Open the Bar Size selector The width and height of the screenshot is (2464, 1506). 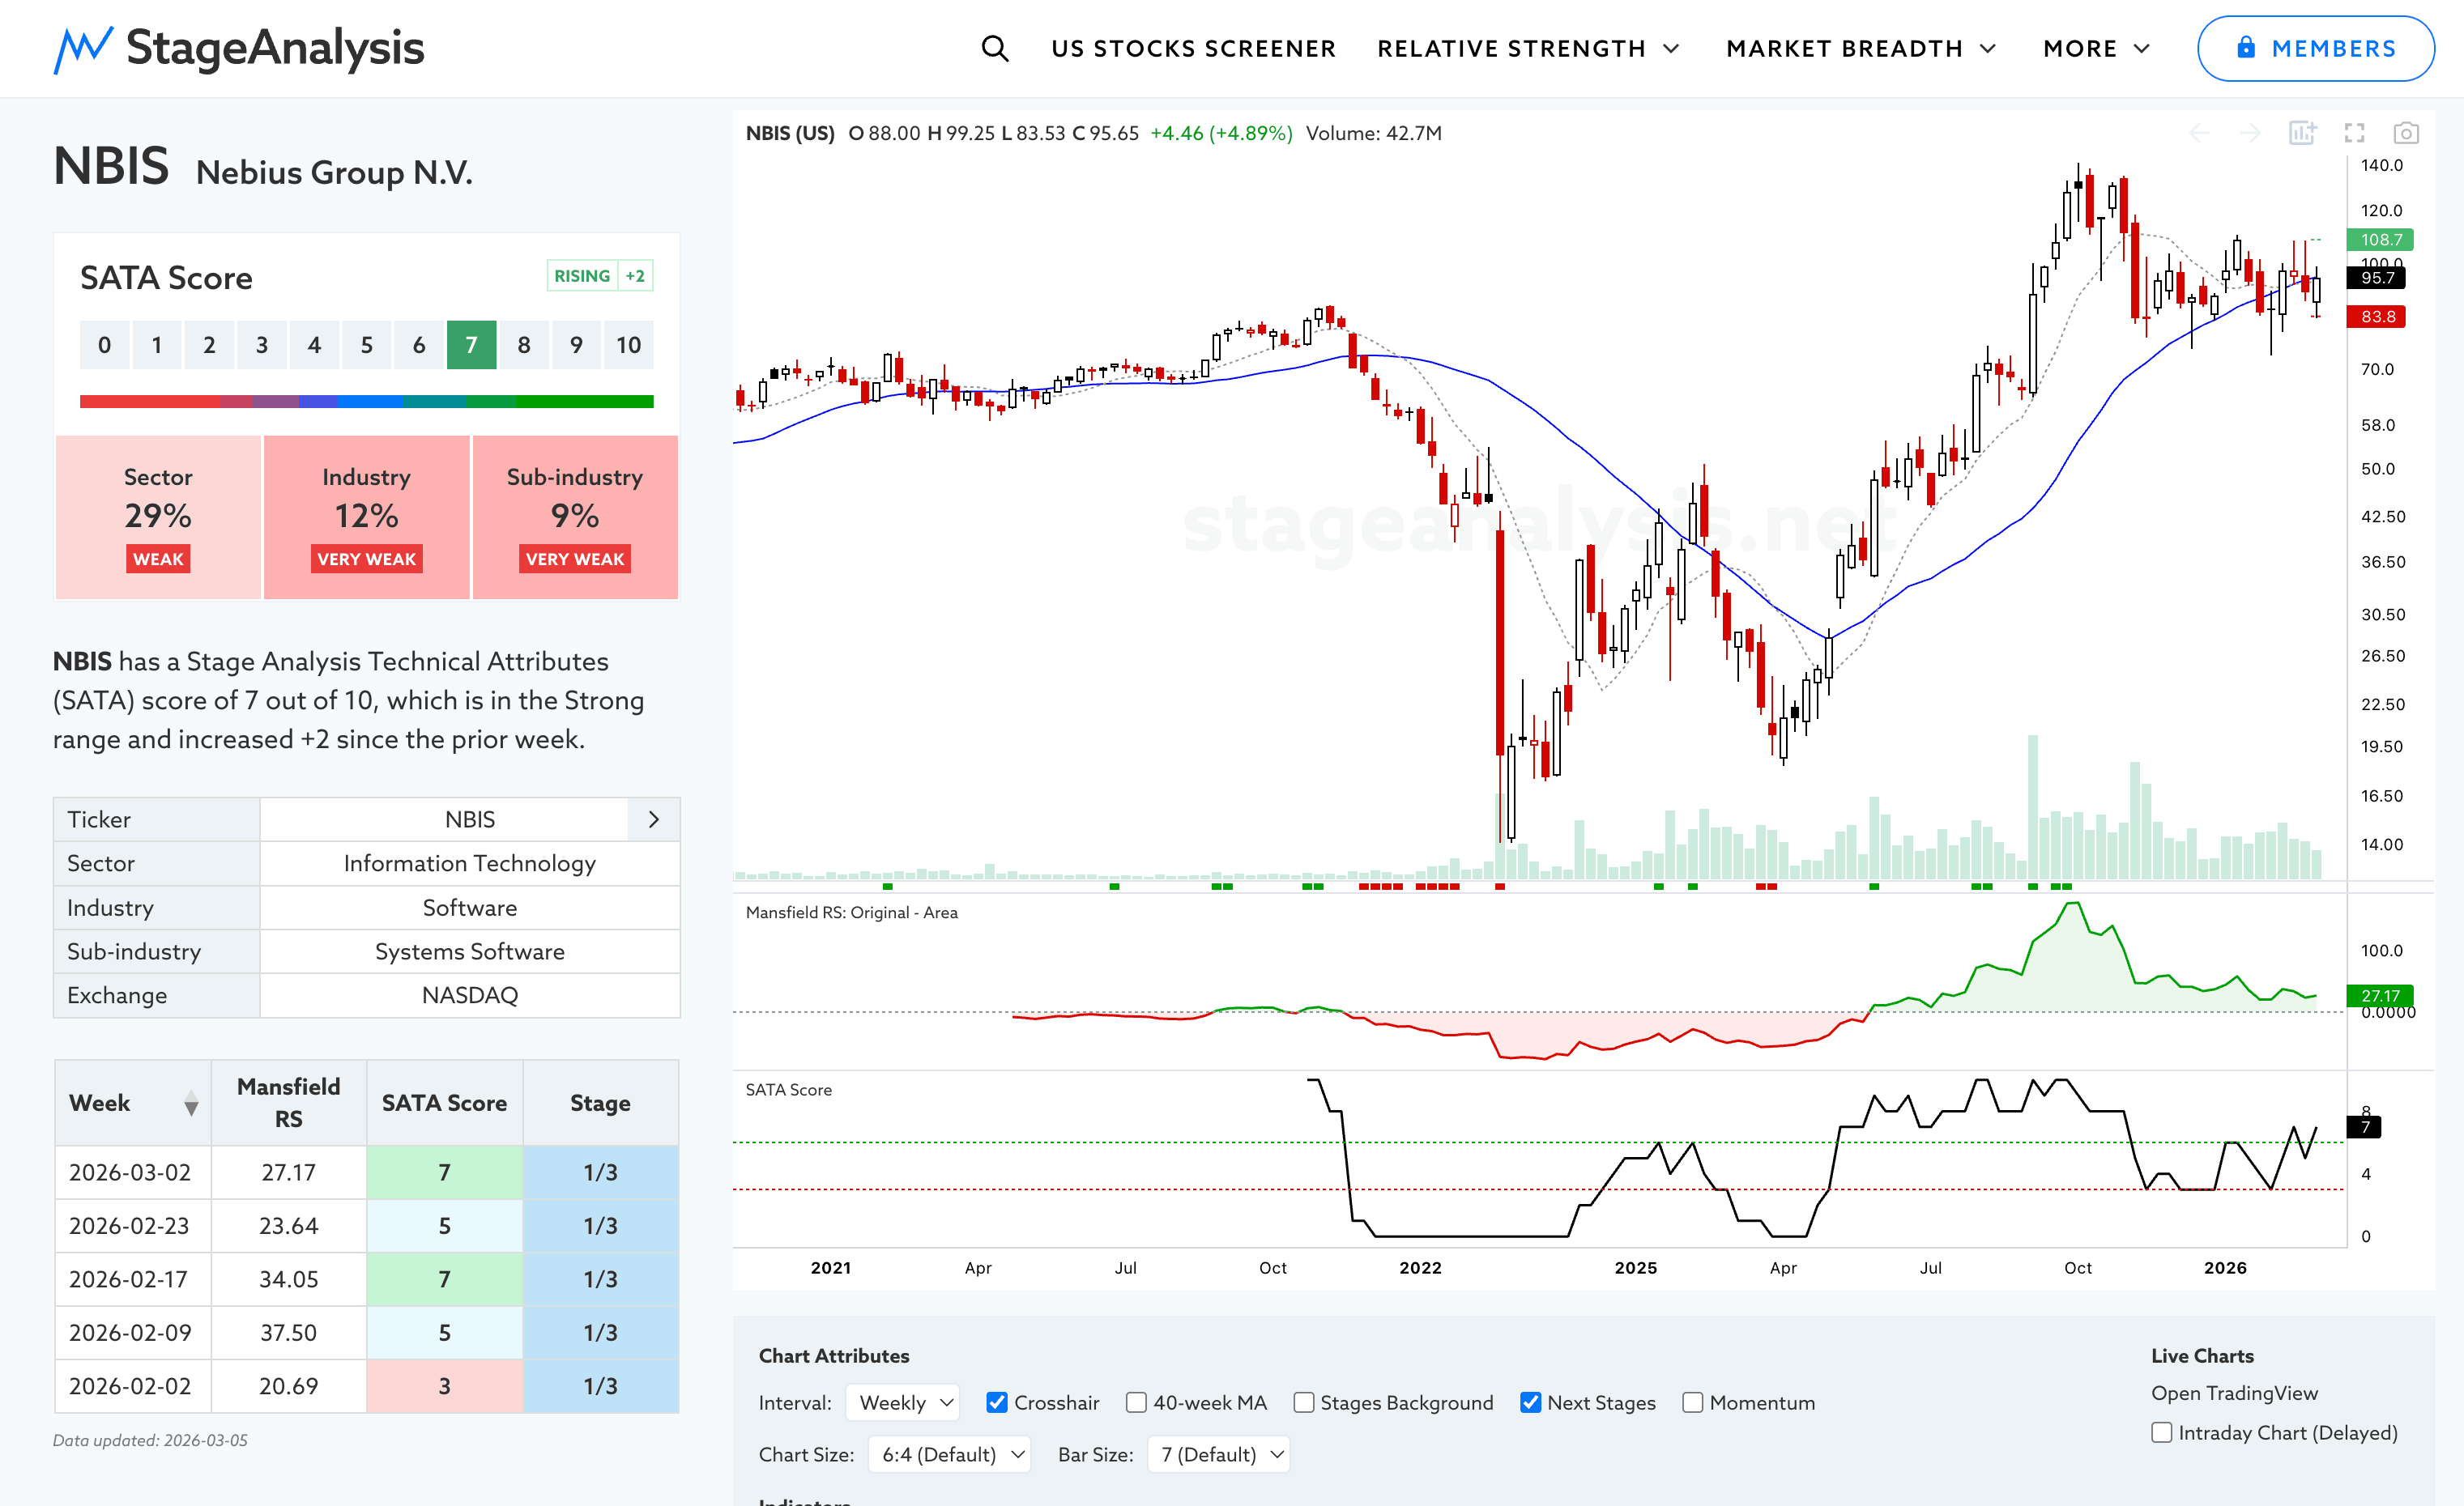click(1219, 1454)
